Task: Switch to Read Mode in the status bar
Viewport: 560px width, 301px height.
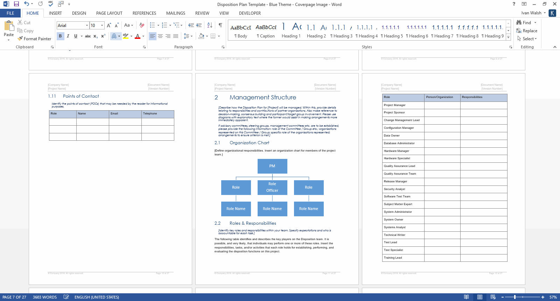Action: point(466,297)
